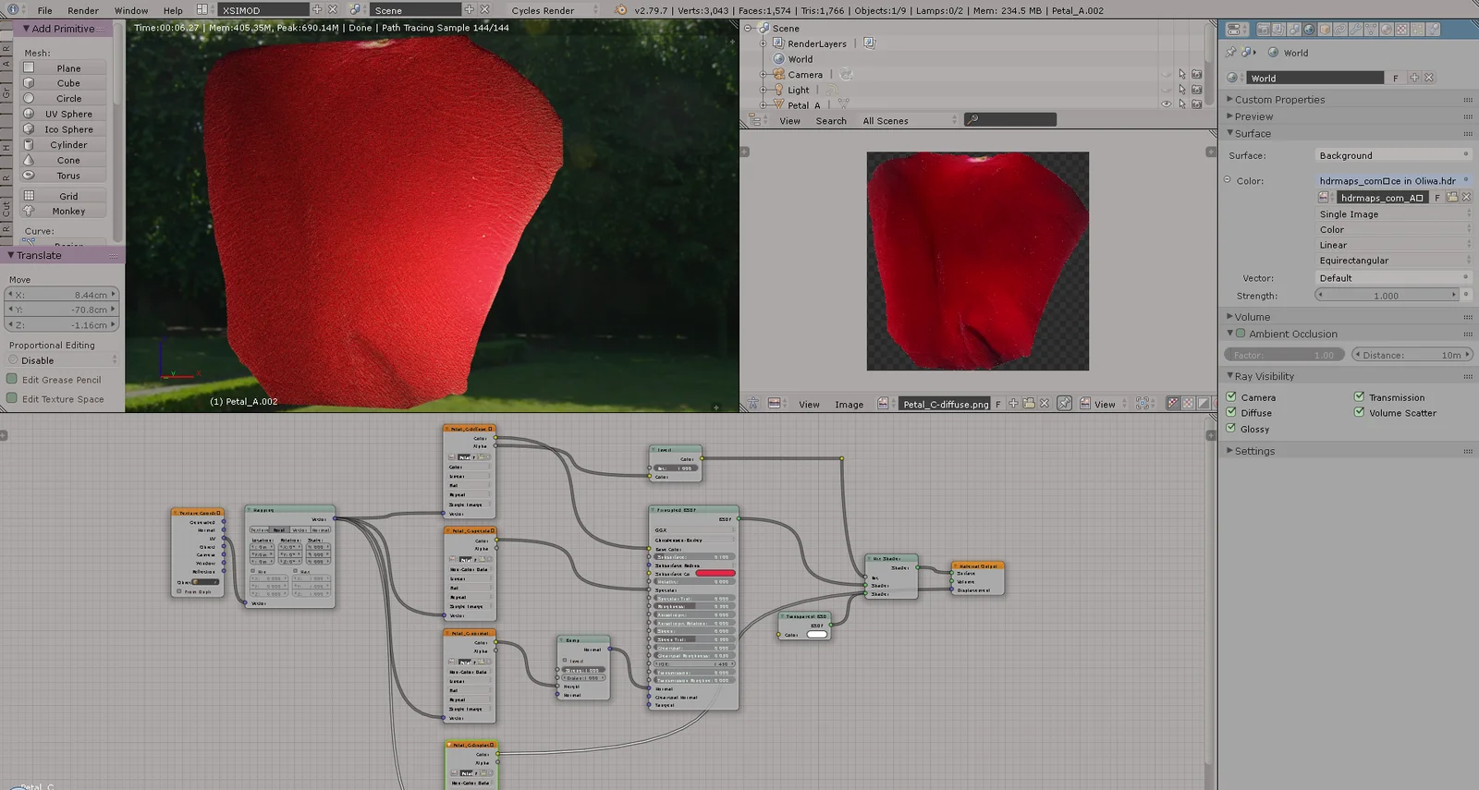Open the Object properties cube icon
The image size is (1479, 790).
click(1325, 30)
